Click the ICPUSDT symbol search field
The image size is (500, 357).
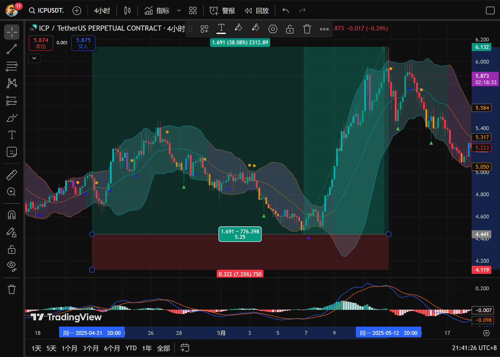tap(46, 11)
